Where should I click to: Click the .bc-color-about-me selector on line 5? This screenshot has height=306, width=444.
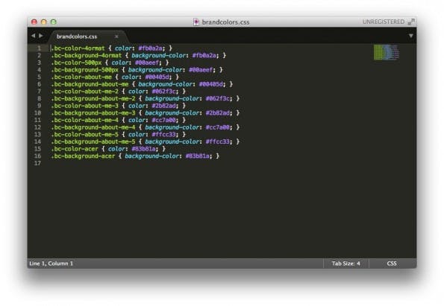(81, 77)
